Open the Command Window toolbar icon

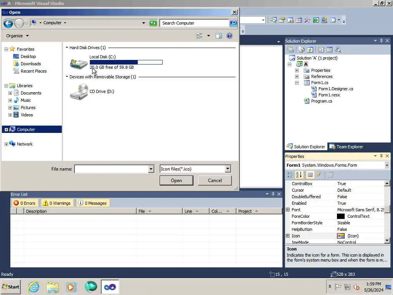[333, 20]
